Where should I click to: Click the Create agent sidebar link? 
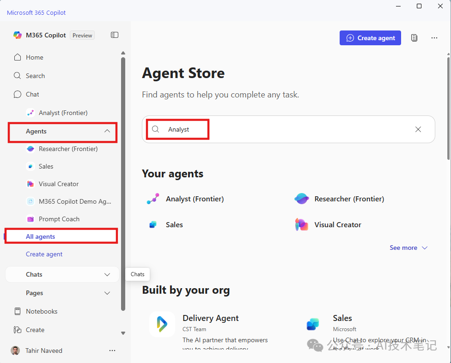tap(44, 254)
